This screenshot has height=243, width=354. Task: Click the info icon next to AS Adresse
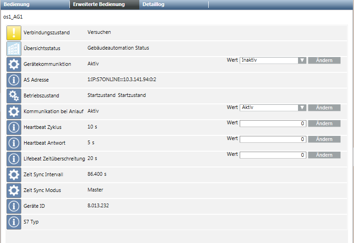(x=14, y=80)
